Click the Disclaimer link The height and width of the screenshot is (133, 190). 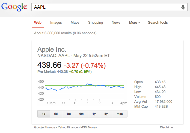[x=167, y=127]
